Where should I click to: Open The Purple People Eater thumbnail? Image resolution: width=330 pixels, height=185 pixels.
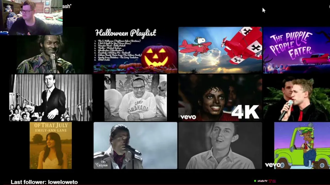point(296,50)
